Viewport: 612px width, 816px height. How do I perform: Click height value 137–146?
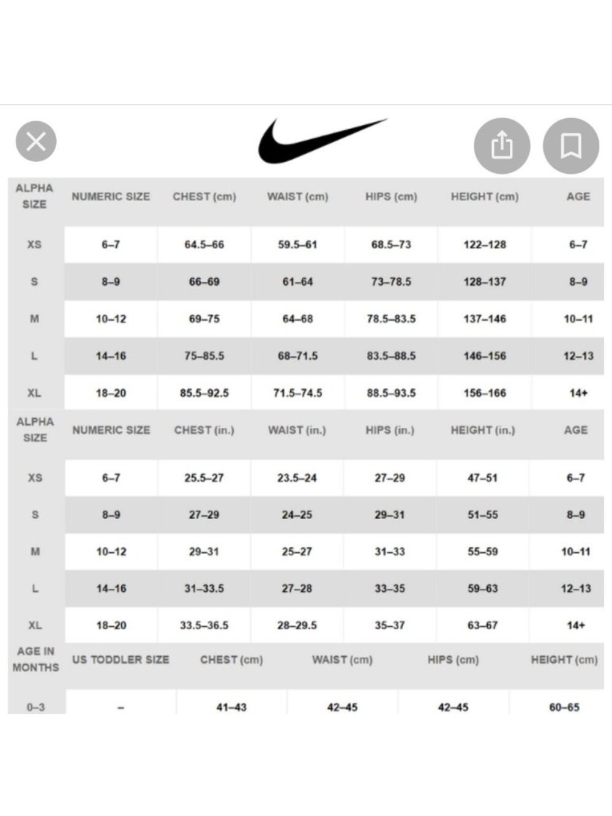click(485, 318)
